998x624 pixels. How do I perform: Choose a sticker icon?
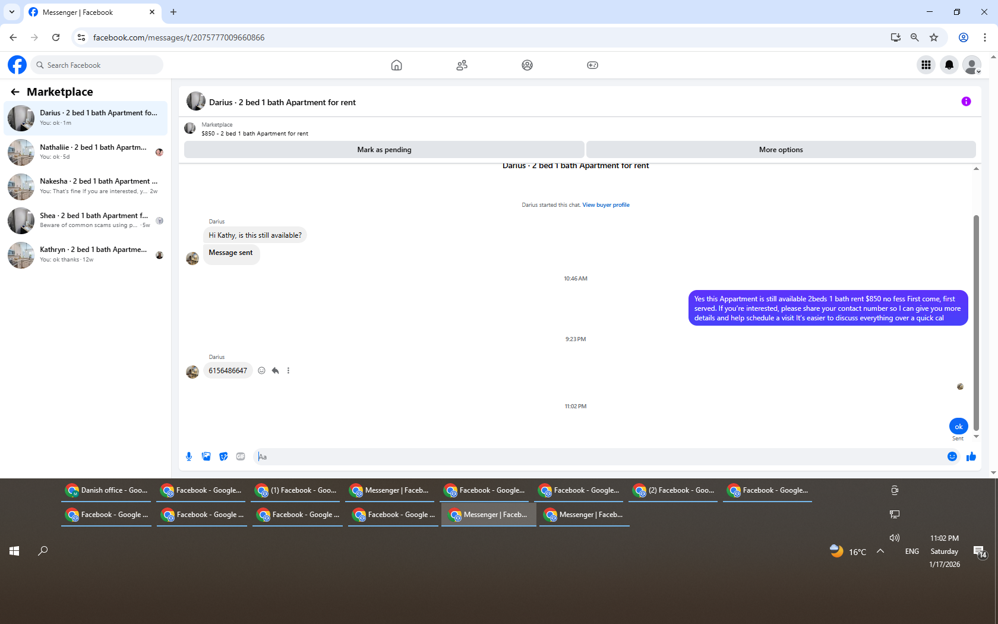(223, 456)
